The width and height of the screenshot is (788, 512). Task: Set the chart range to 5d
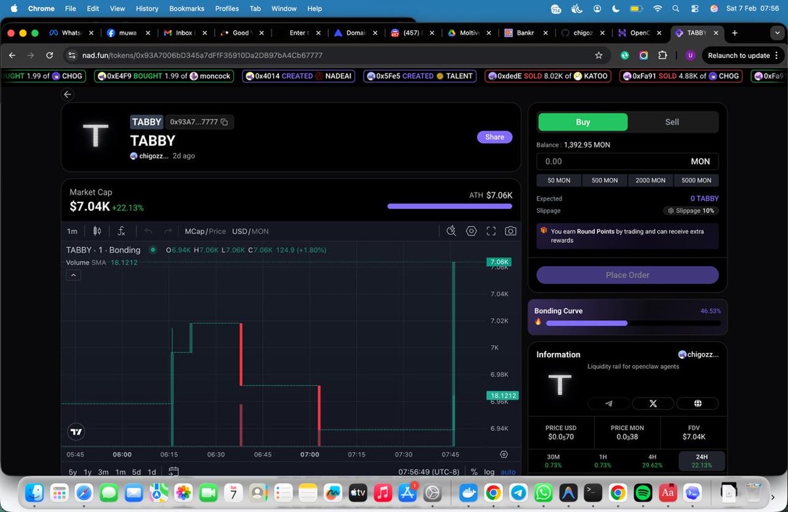(136, 472)
